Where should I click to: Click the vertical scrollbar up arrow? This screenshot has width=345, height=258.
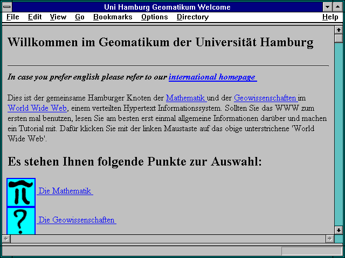(339, 30)
